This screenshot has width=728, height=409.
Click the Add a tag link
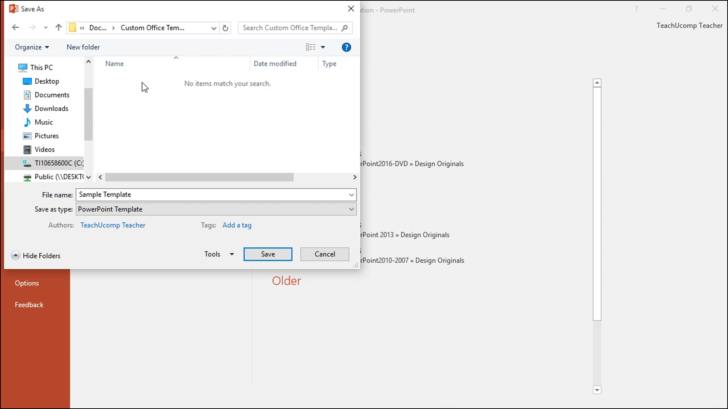click(237, 225)
